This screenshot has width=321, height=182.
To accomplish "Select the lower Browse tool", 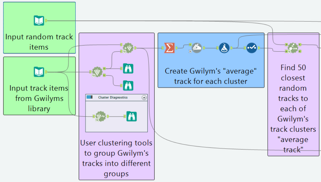I will 128,85.
